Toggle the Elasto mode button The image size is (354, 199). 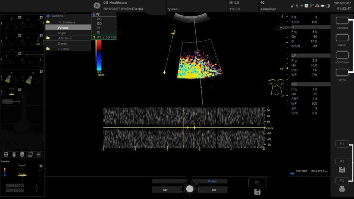click(x=342, y=38)
